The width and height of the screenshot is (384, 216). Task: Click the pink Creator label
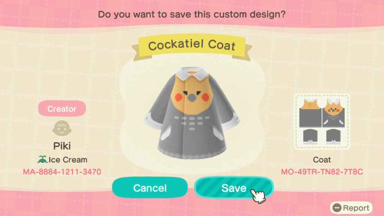point(62,109)
